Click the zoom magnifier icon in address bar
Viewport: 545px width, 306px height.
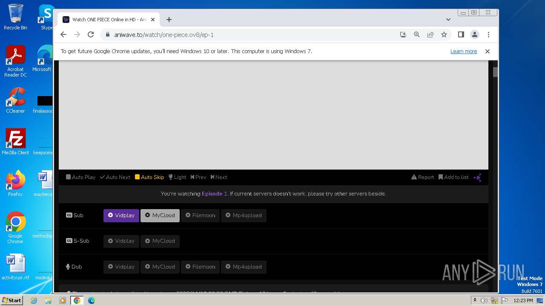click(417, 35)
